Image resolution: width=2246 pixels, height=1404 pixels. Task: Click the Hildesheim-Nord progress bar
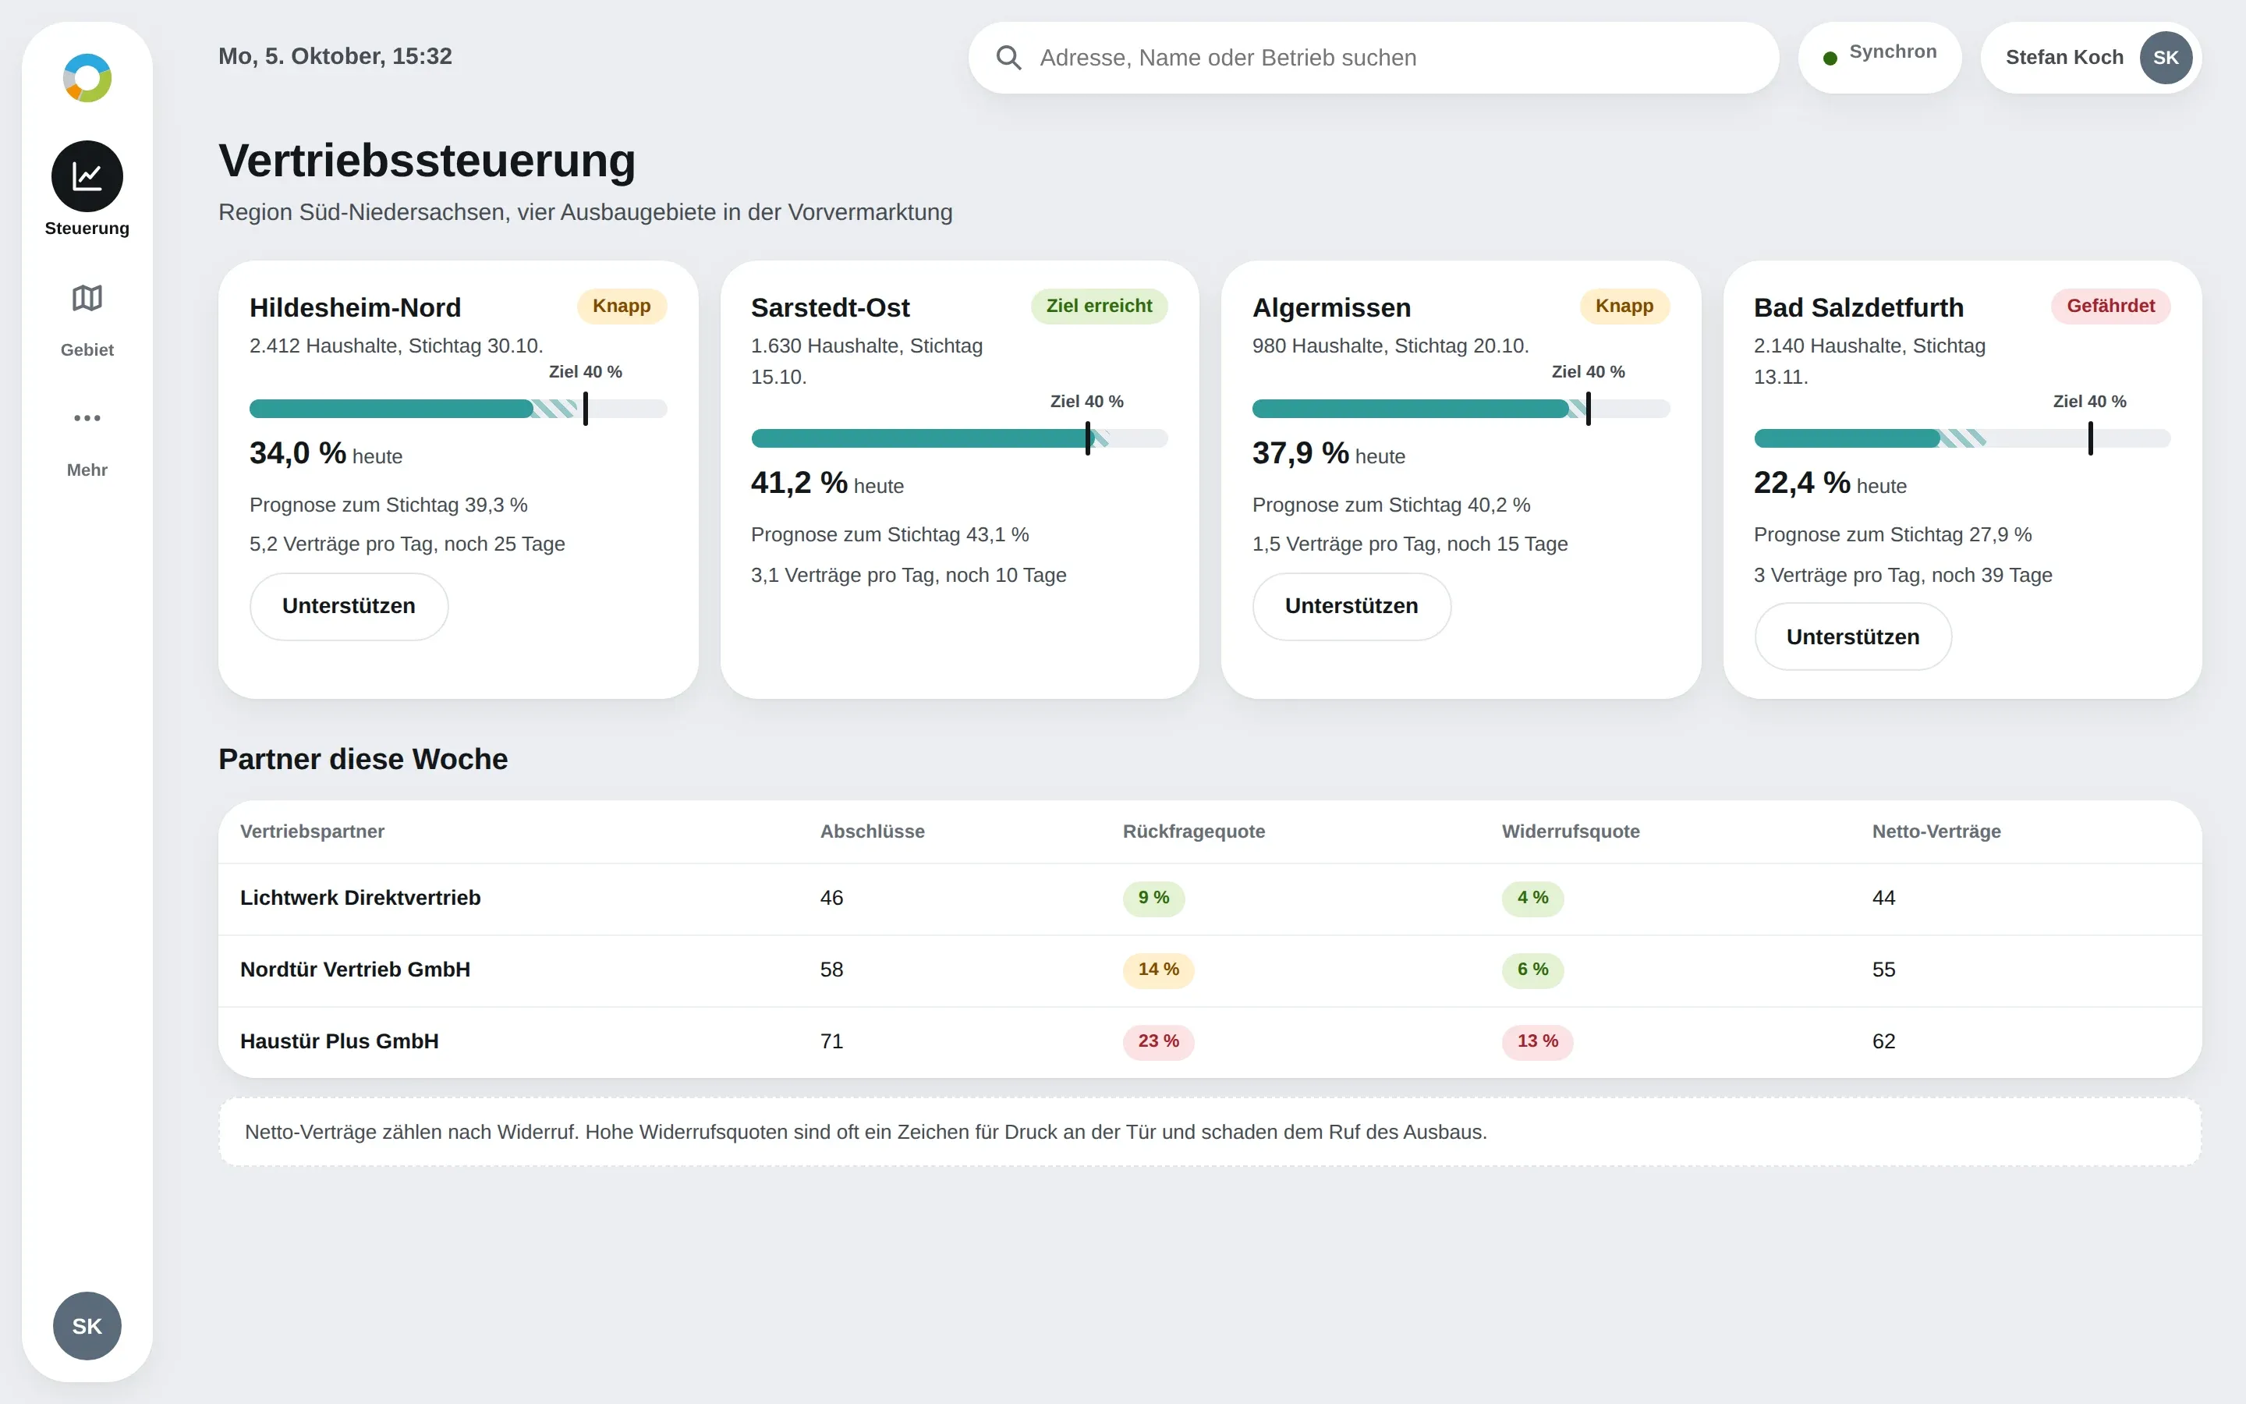pos(459,409)
